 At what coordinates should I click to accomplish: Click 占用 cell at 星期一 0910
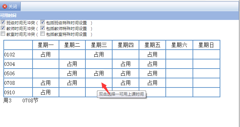click(x=46, y=92)
